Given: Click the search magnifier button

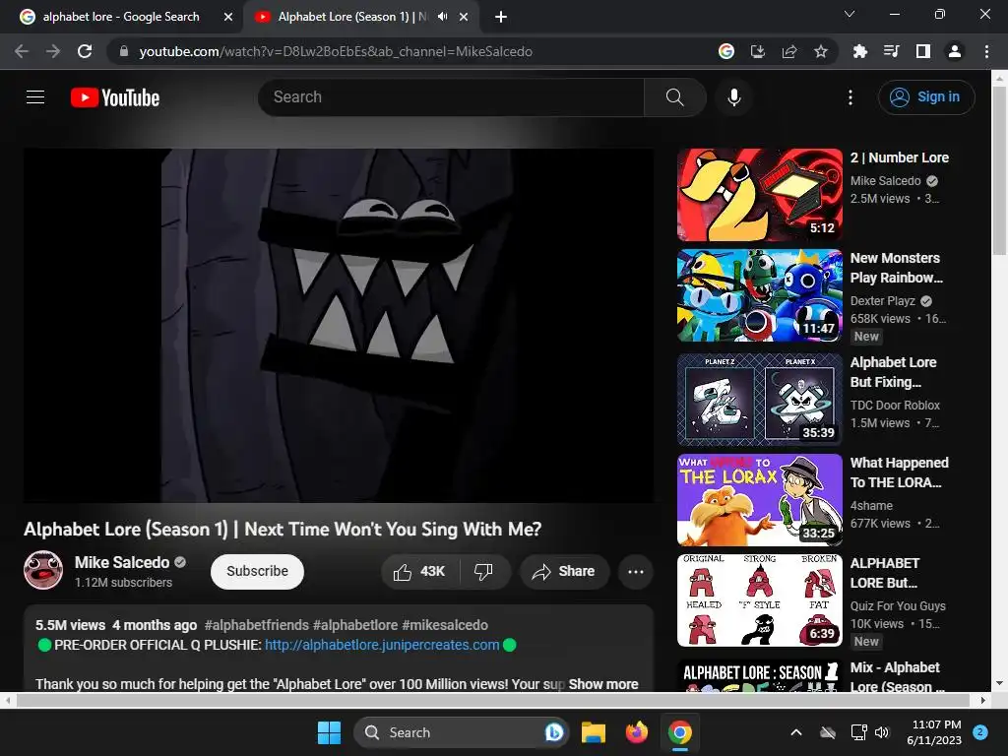Looking at the screenshot, I should coord(675,97).
